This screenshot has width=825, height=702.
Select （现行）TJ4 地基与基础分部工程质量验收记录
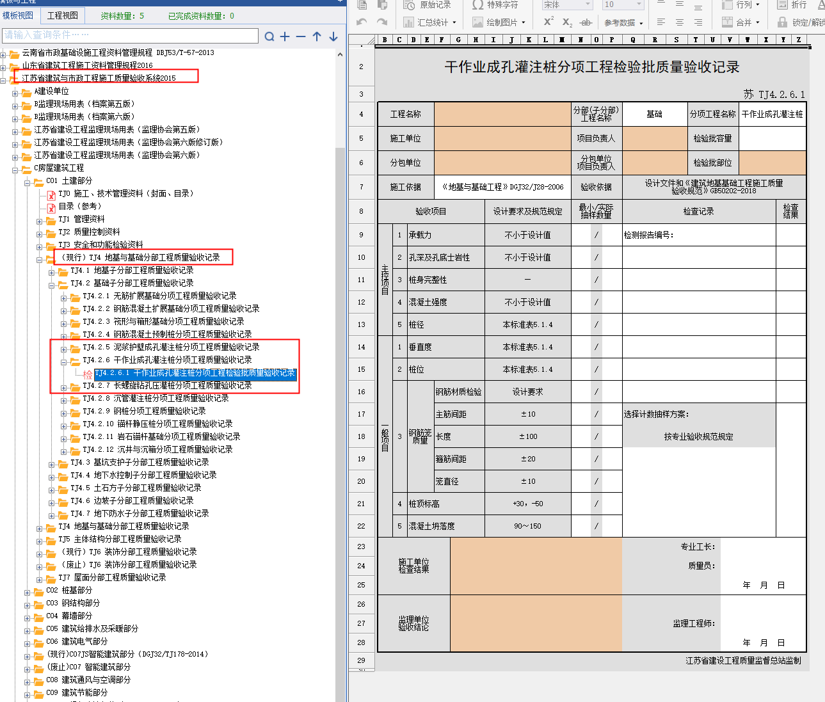click(x=140, y=257)
